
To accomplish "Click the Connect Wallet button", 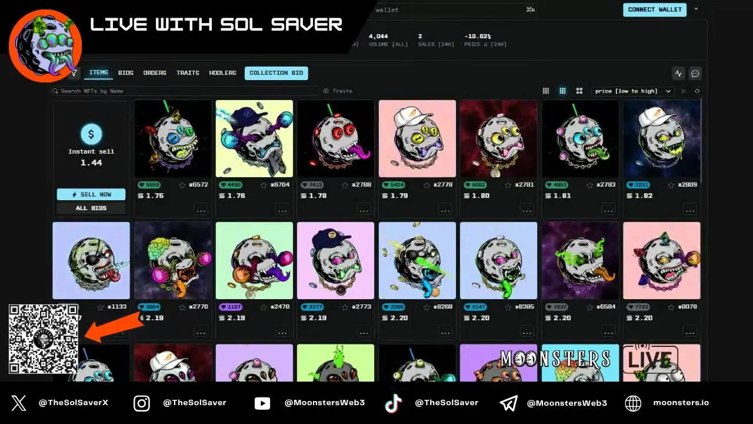I will pos(655,9).
